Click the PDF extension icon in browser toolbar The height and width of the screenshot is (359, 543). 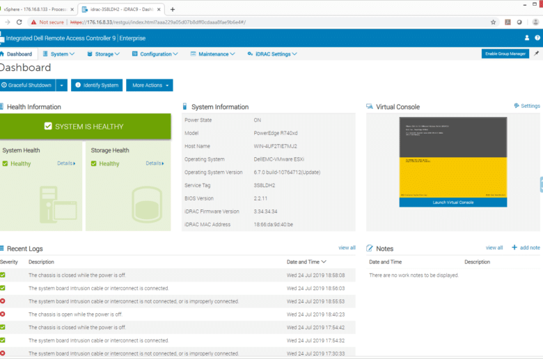coord(507,22)
